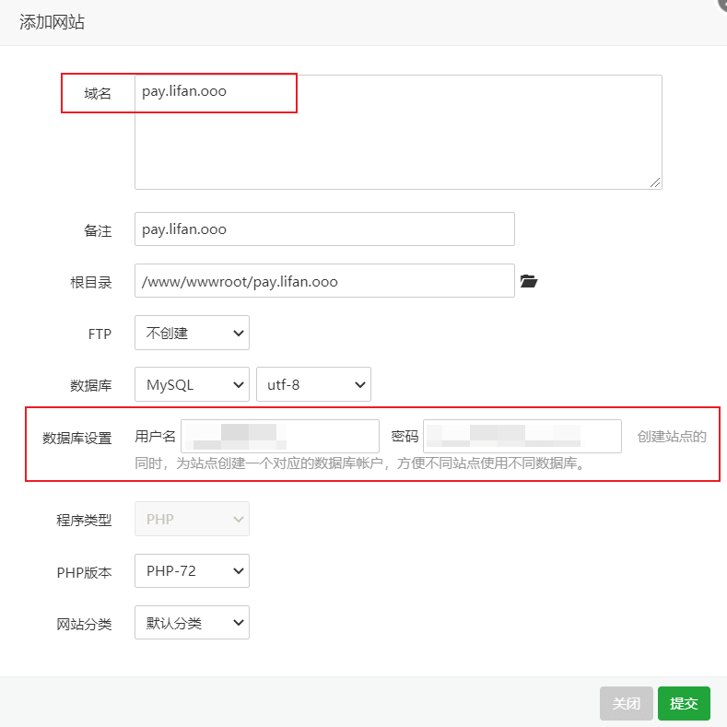Click the 根目录 path input field
This screenshot has height=727, width=727.
coord(324,281)
